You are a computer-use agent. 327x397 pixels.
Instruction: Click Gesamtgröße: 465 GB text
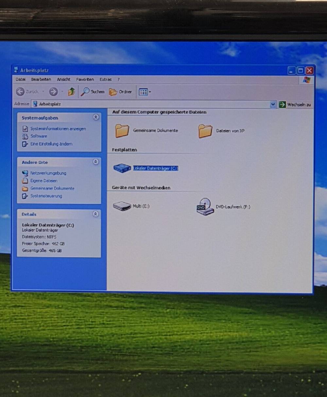42,251
